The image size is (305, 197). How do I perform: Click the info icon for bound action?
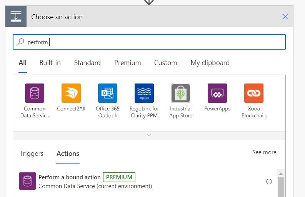coord(269,182)
